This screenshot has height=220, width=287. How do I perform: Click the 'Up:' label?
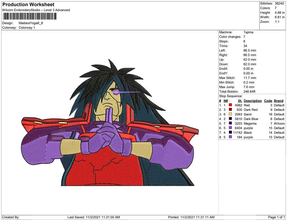pos(221,59)
